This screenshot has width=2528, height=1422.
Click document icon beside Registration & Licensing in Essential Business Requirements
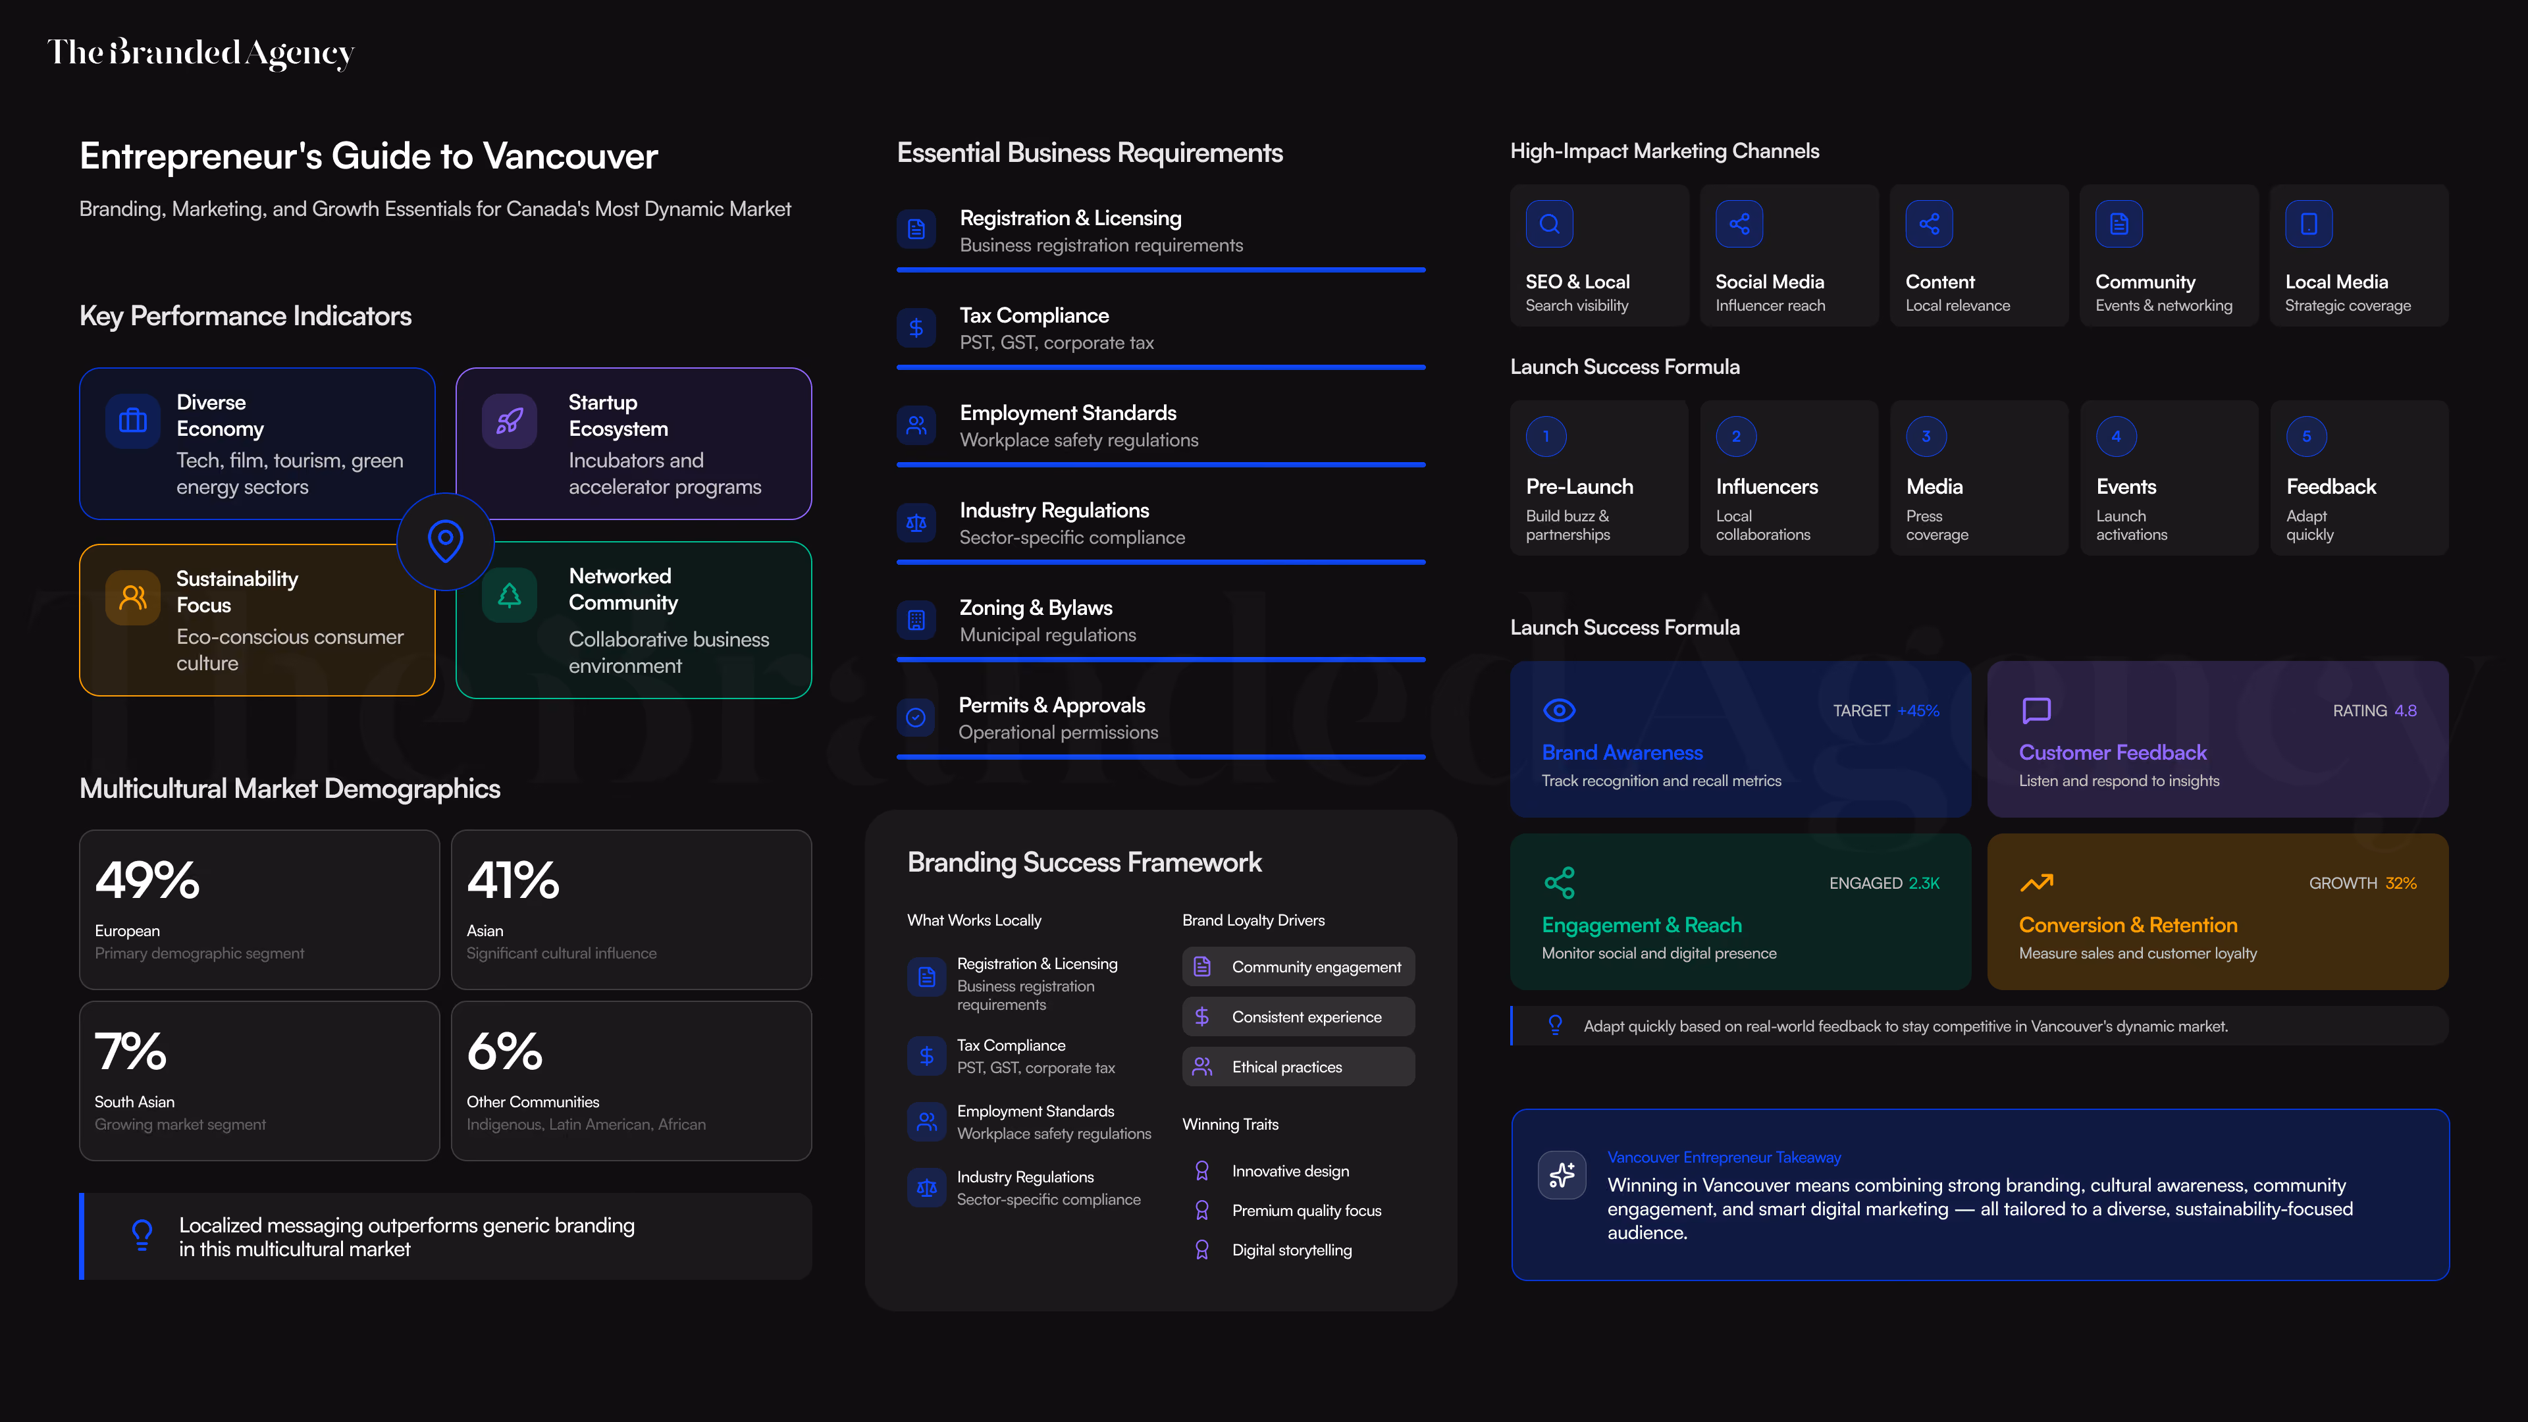point(916,230)
